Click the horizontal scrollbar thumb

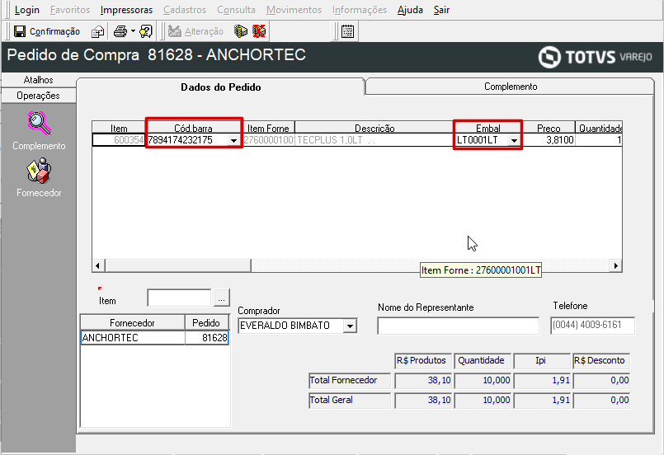click(x=178, y=265)
